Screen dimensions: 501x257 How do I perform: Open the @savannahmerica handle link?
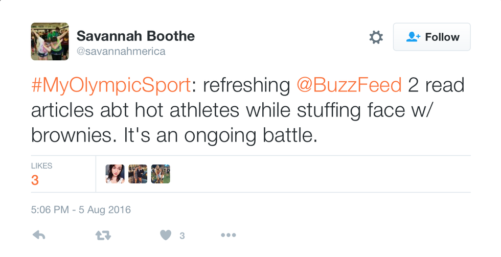121,52
